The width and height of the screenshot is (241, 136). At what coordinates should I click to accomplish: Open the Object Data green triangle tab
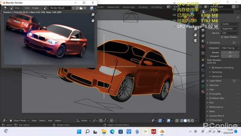click(x=203, y=86)
